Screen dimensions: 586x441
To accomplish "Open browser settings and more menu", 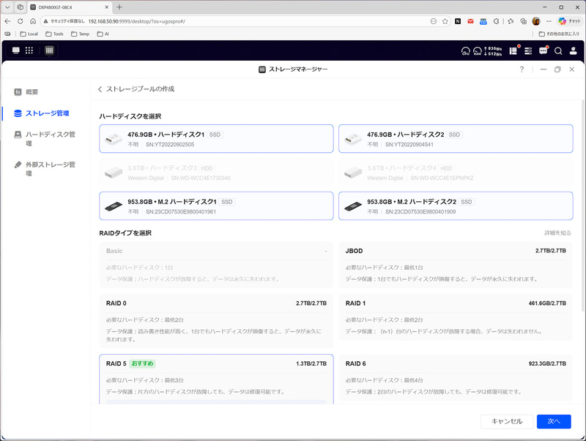I will tap(549, 21).
